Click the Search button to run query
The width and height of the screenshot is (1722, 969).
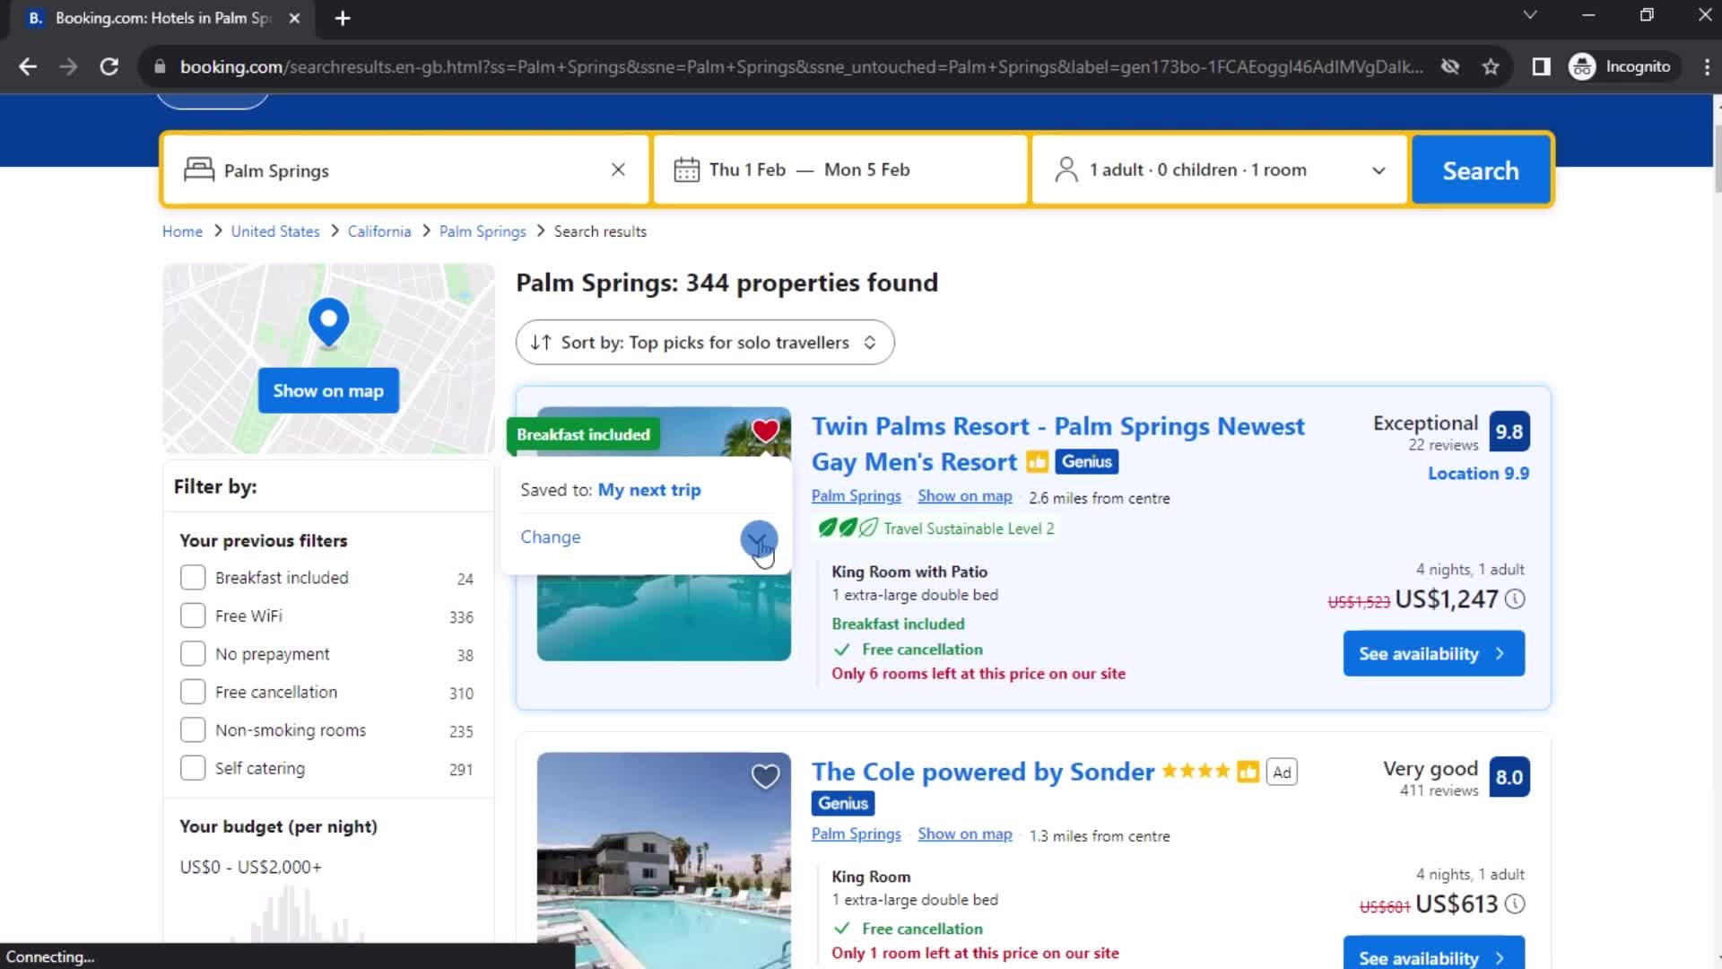click(1481, 170)
